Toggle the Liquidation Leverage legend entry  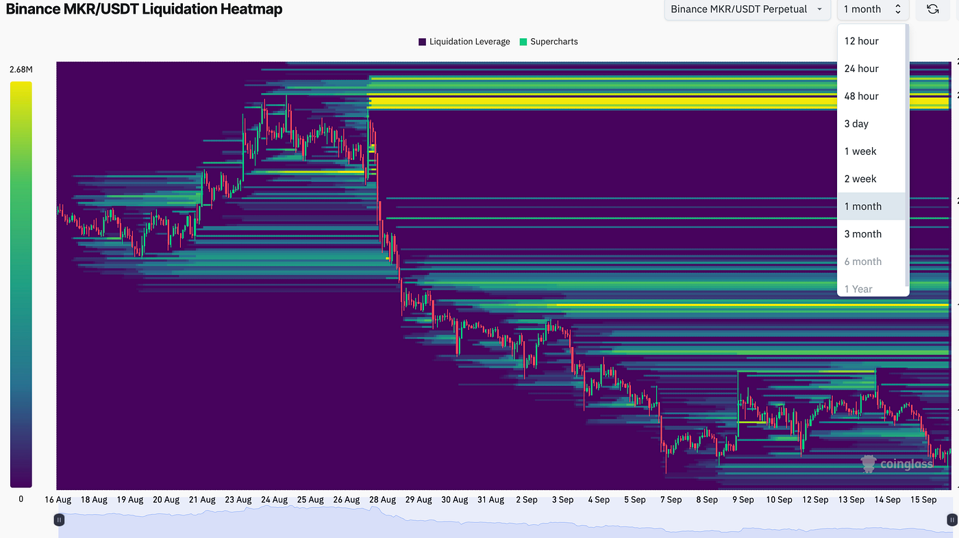(x=464, y=42)
